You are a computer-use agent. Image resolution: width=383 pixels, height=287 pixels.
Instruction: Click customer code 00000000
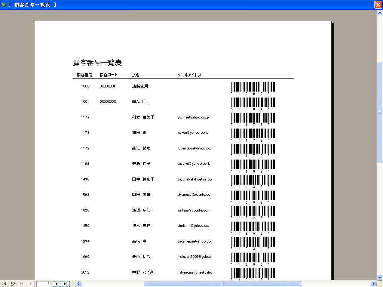108,102
